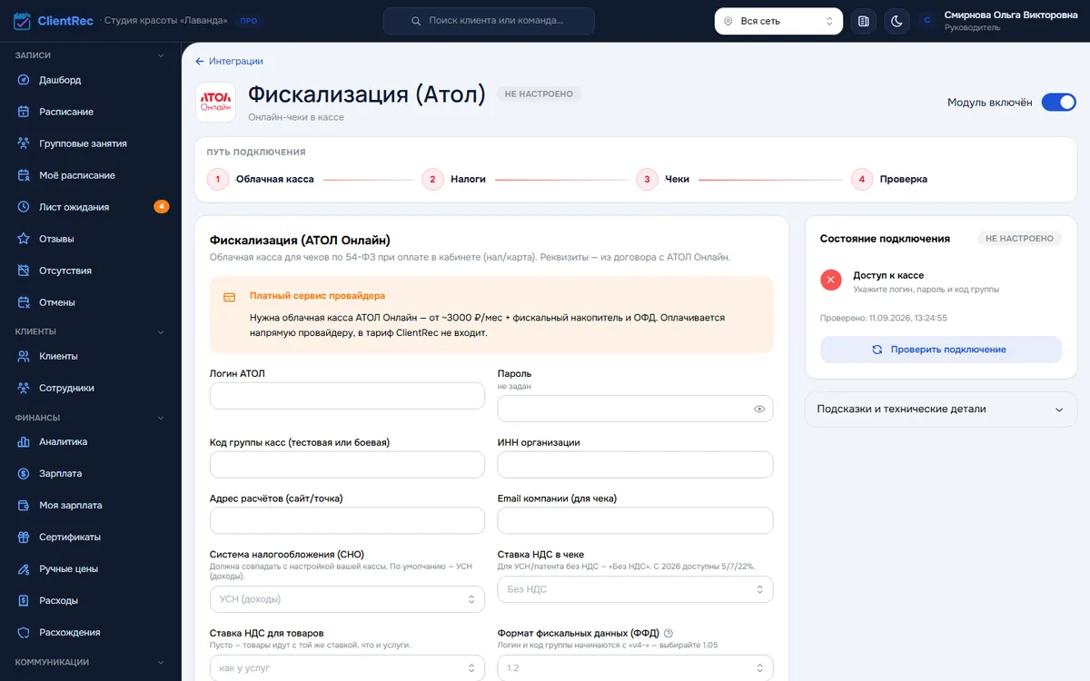
Task: Click timestamp Проверено: 11.09.2026, 13:24:55
Action: 884,319
